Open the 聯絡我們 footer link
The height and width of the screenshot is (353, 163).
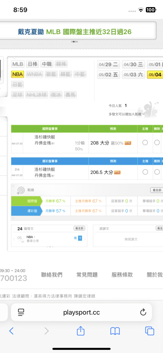coord(52,275)
